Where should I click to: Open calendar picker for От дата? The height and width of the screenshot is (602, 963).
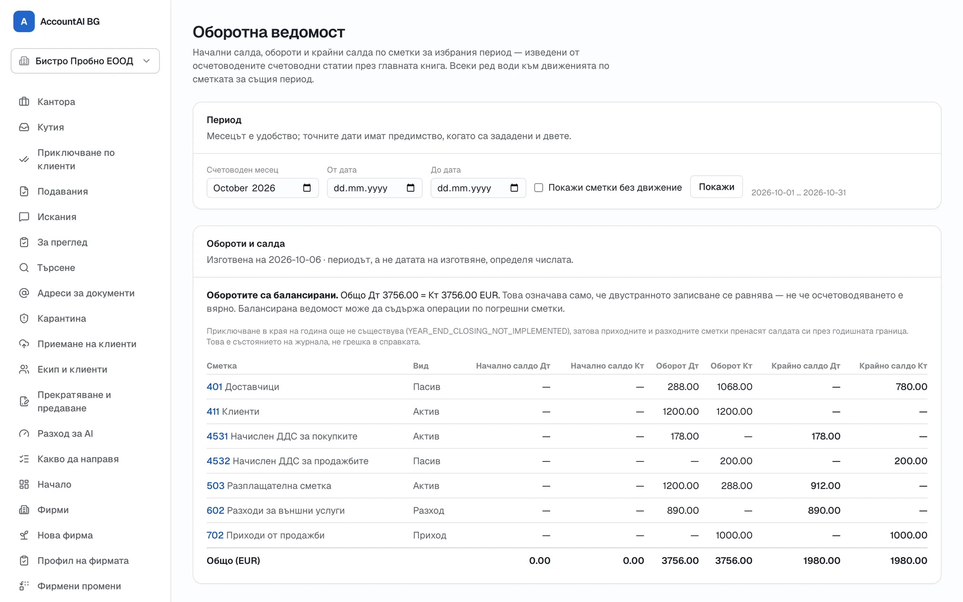point(411,188)
